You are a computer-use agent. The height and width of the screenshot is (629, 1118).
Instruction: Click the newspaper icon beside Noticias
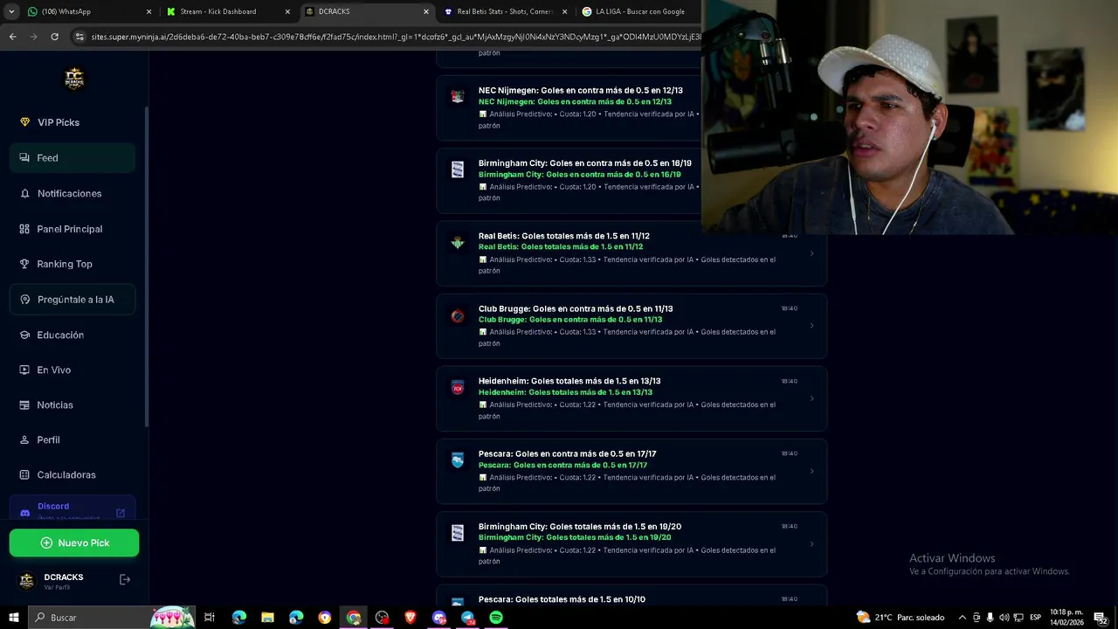24,404
